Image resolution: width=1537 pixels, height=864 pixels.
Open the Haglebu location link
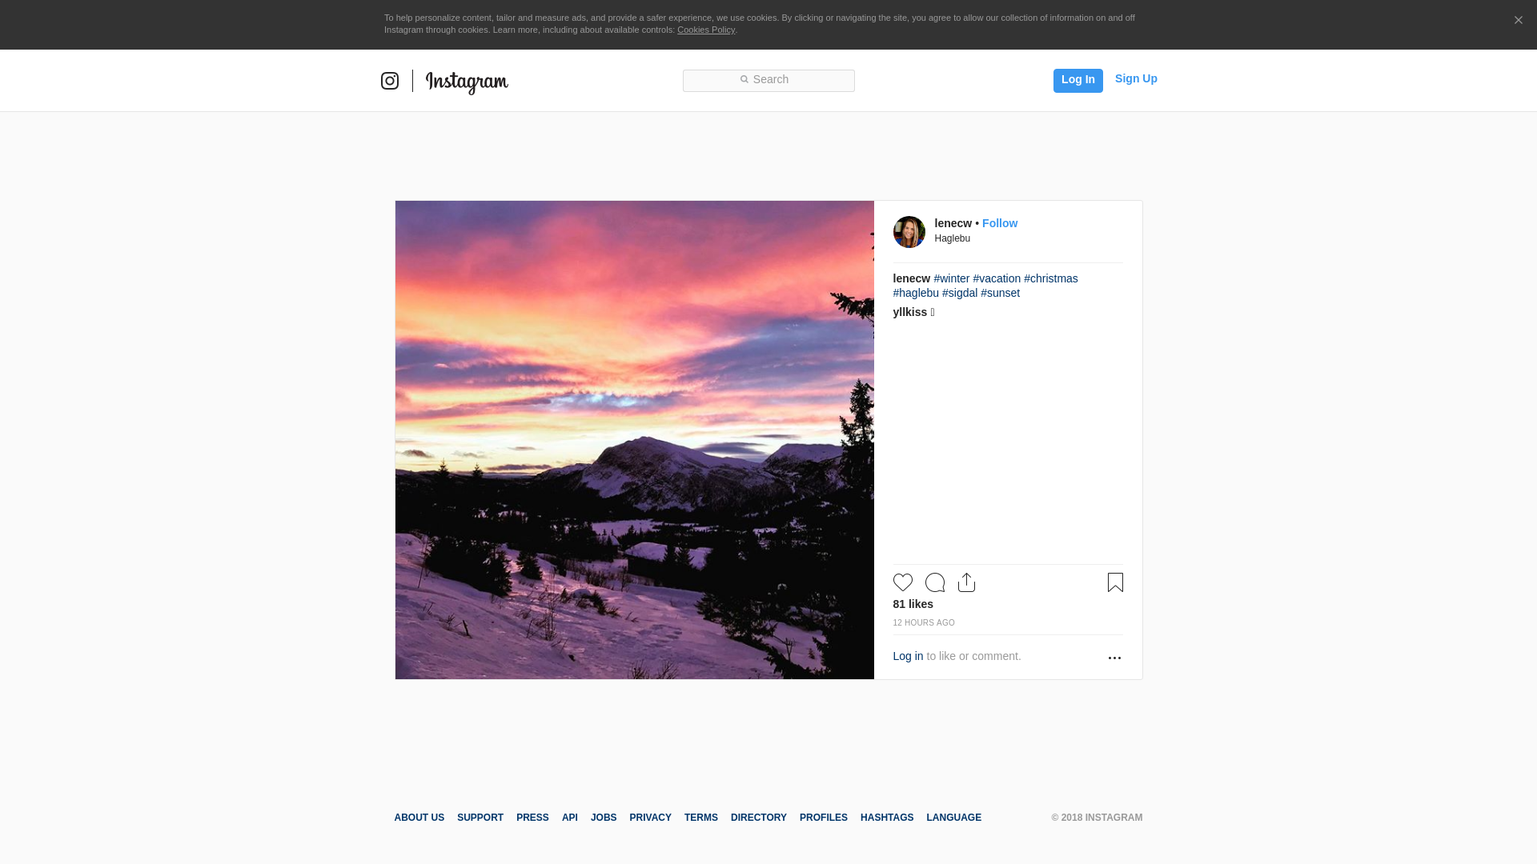952,238
